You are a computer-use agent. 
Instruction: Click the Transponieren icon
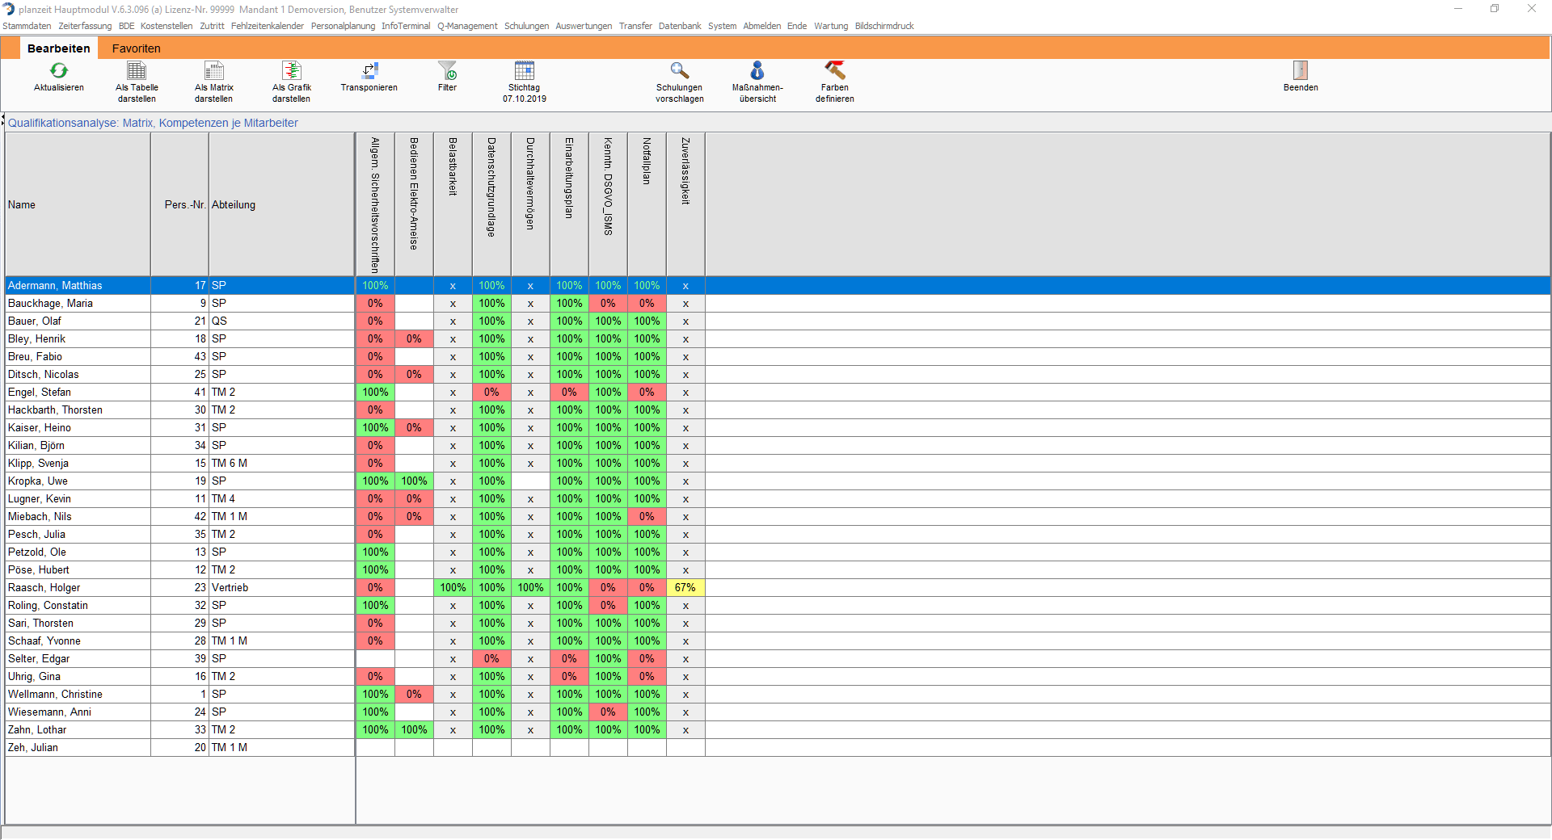coord(369,71)
